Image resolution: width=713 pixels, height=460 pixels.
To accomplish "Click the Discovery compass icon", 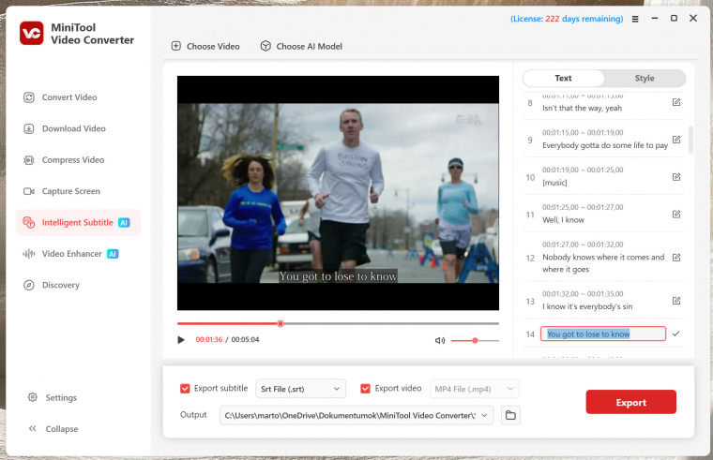I will (x=29, y=285).
